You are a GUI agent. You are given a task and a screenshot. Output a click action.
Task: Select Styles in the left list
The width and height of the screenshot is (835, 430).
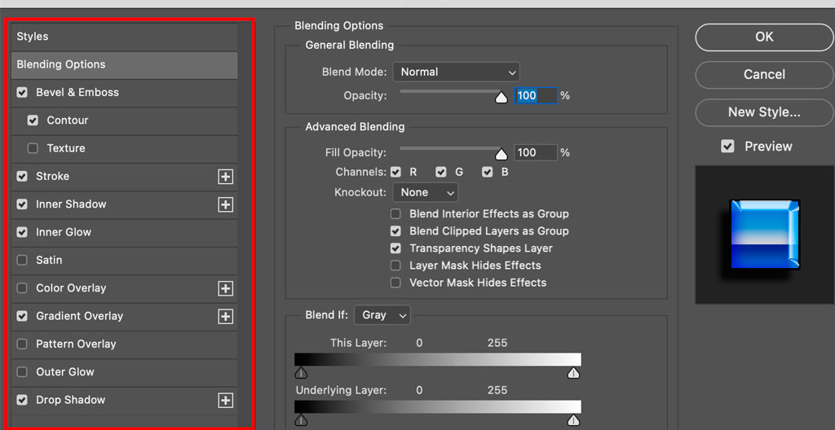(124, 37)
